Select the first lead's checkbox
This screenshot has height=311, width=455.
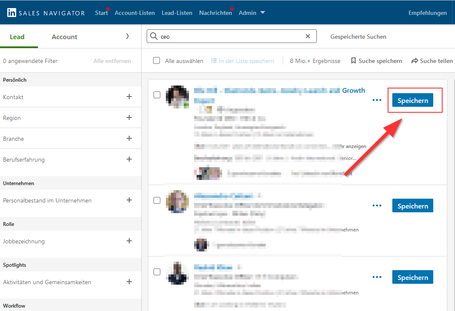(156, 95)
